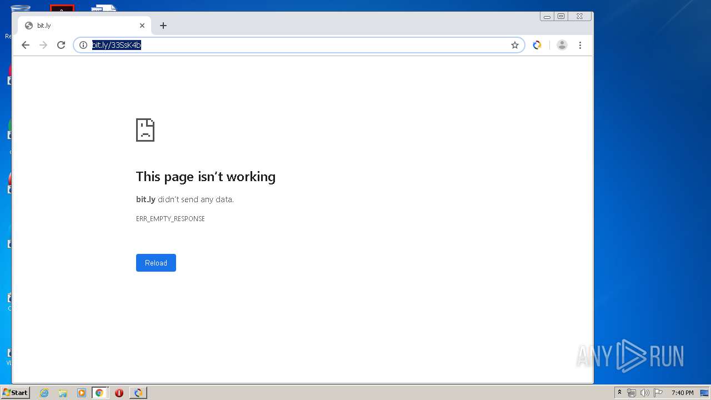
Task: Open the Windows Start menu
Action: click(x=15, y=393)
